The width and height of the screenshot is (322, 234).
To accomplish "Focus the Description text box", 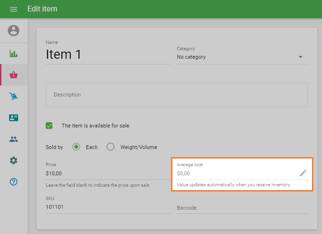I will point(176,95).
